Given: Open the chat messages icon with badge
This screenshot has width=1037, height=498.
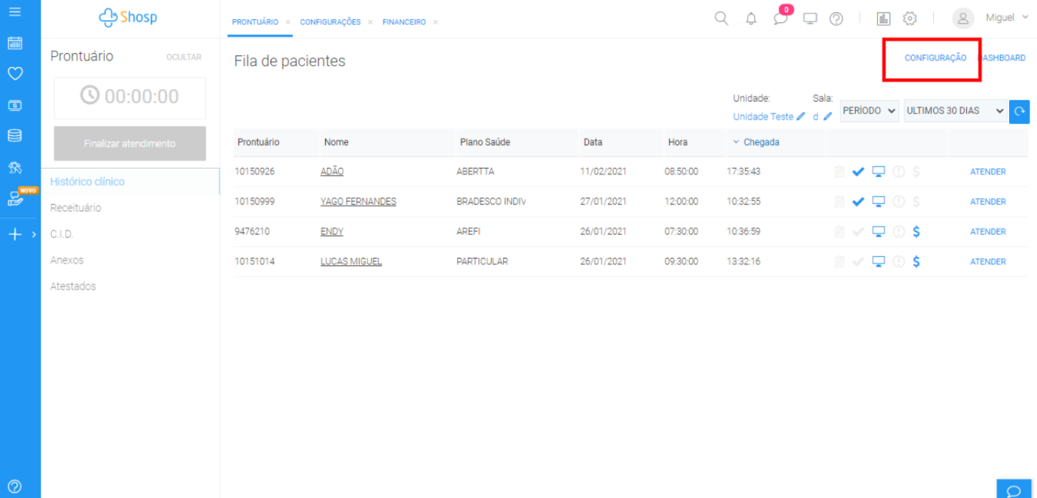Looking at the screenshot, I should 781,19.
